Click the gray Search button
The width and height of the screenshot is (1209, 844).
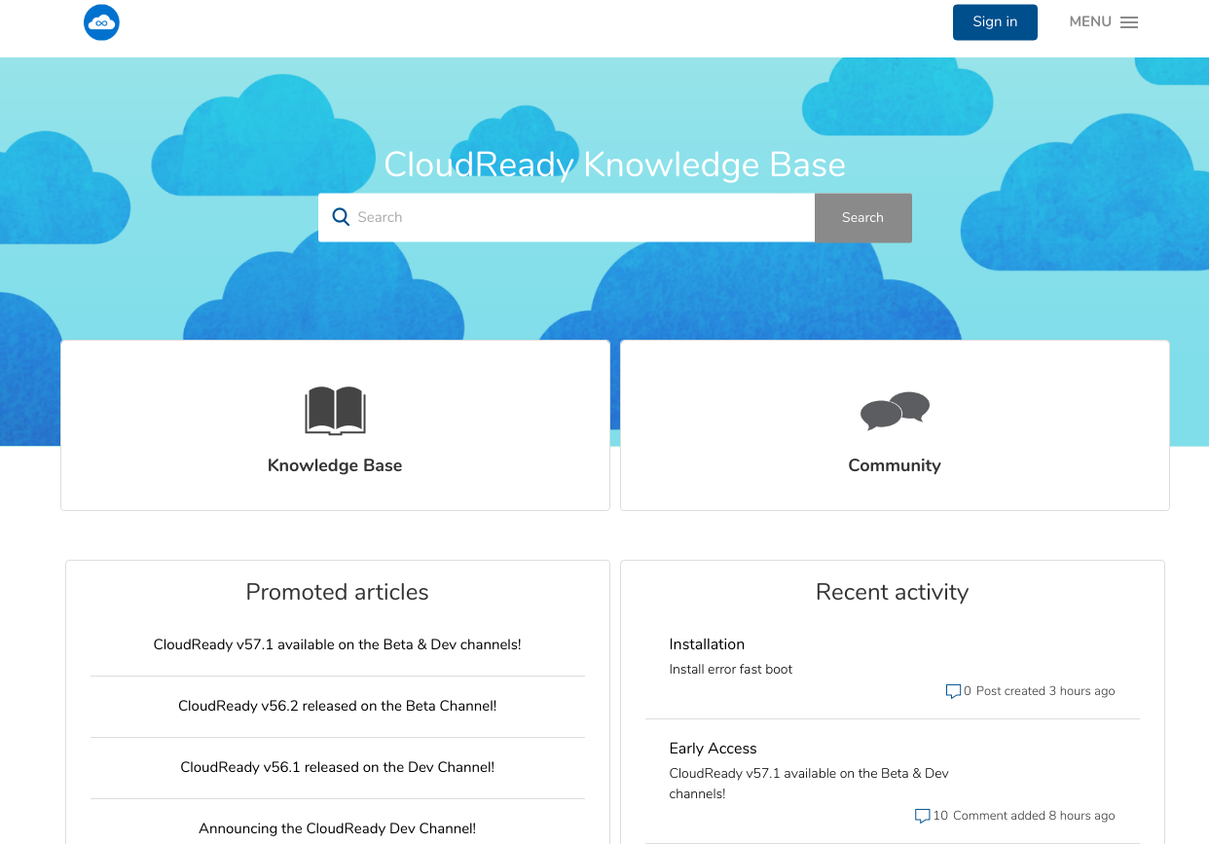coord(862,217)
